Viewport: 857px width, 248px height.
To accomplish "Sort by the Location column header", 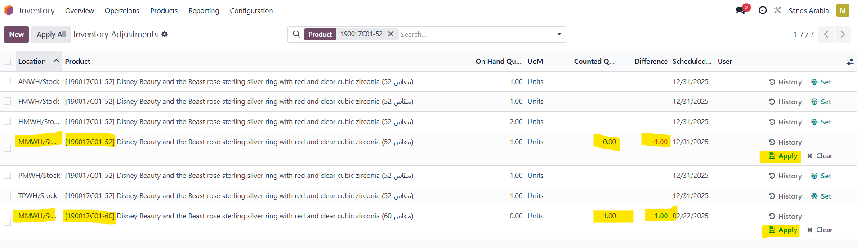I will pos(32,61).
